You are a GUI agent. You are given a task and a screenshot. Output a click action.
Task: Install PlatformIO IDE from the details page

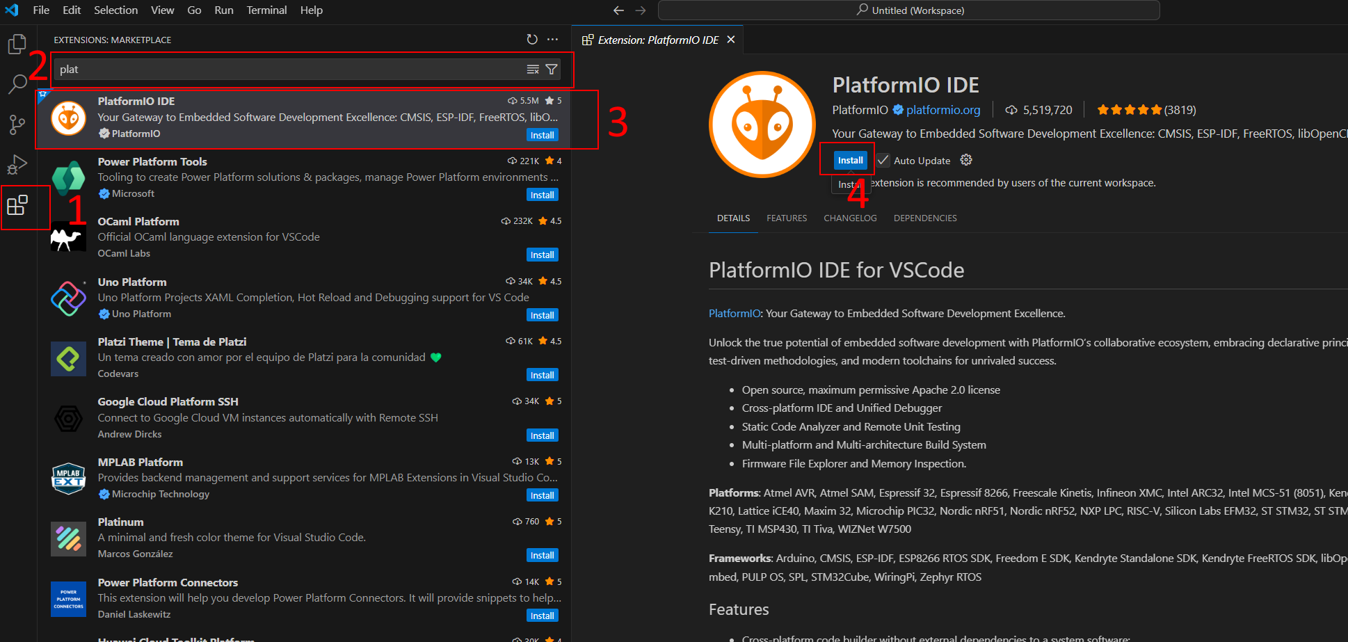point(850,160)
